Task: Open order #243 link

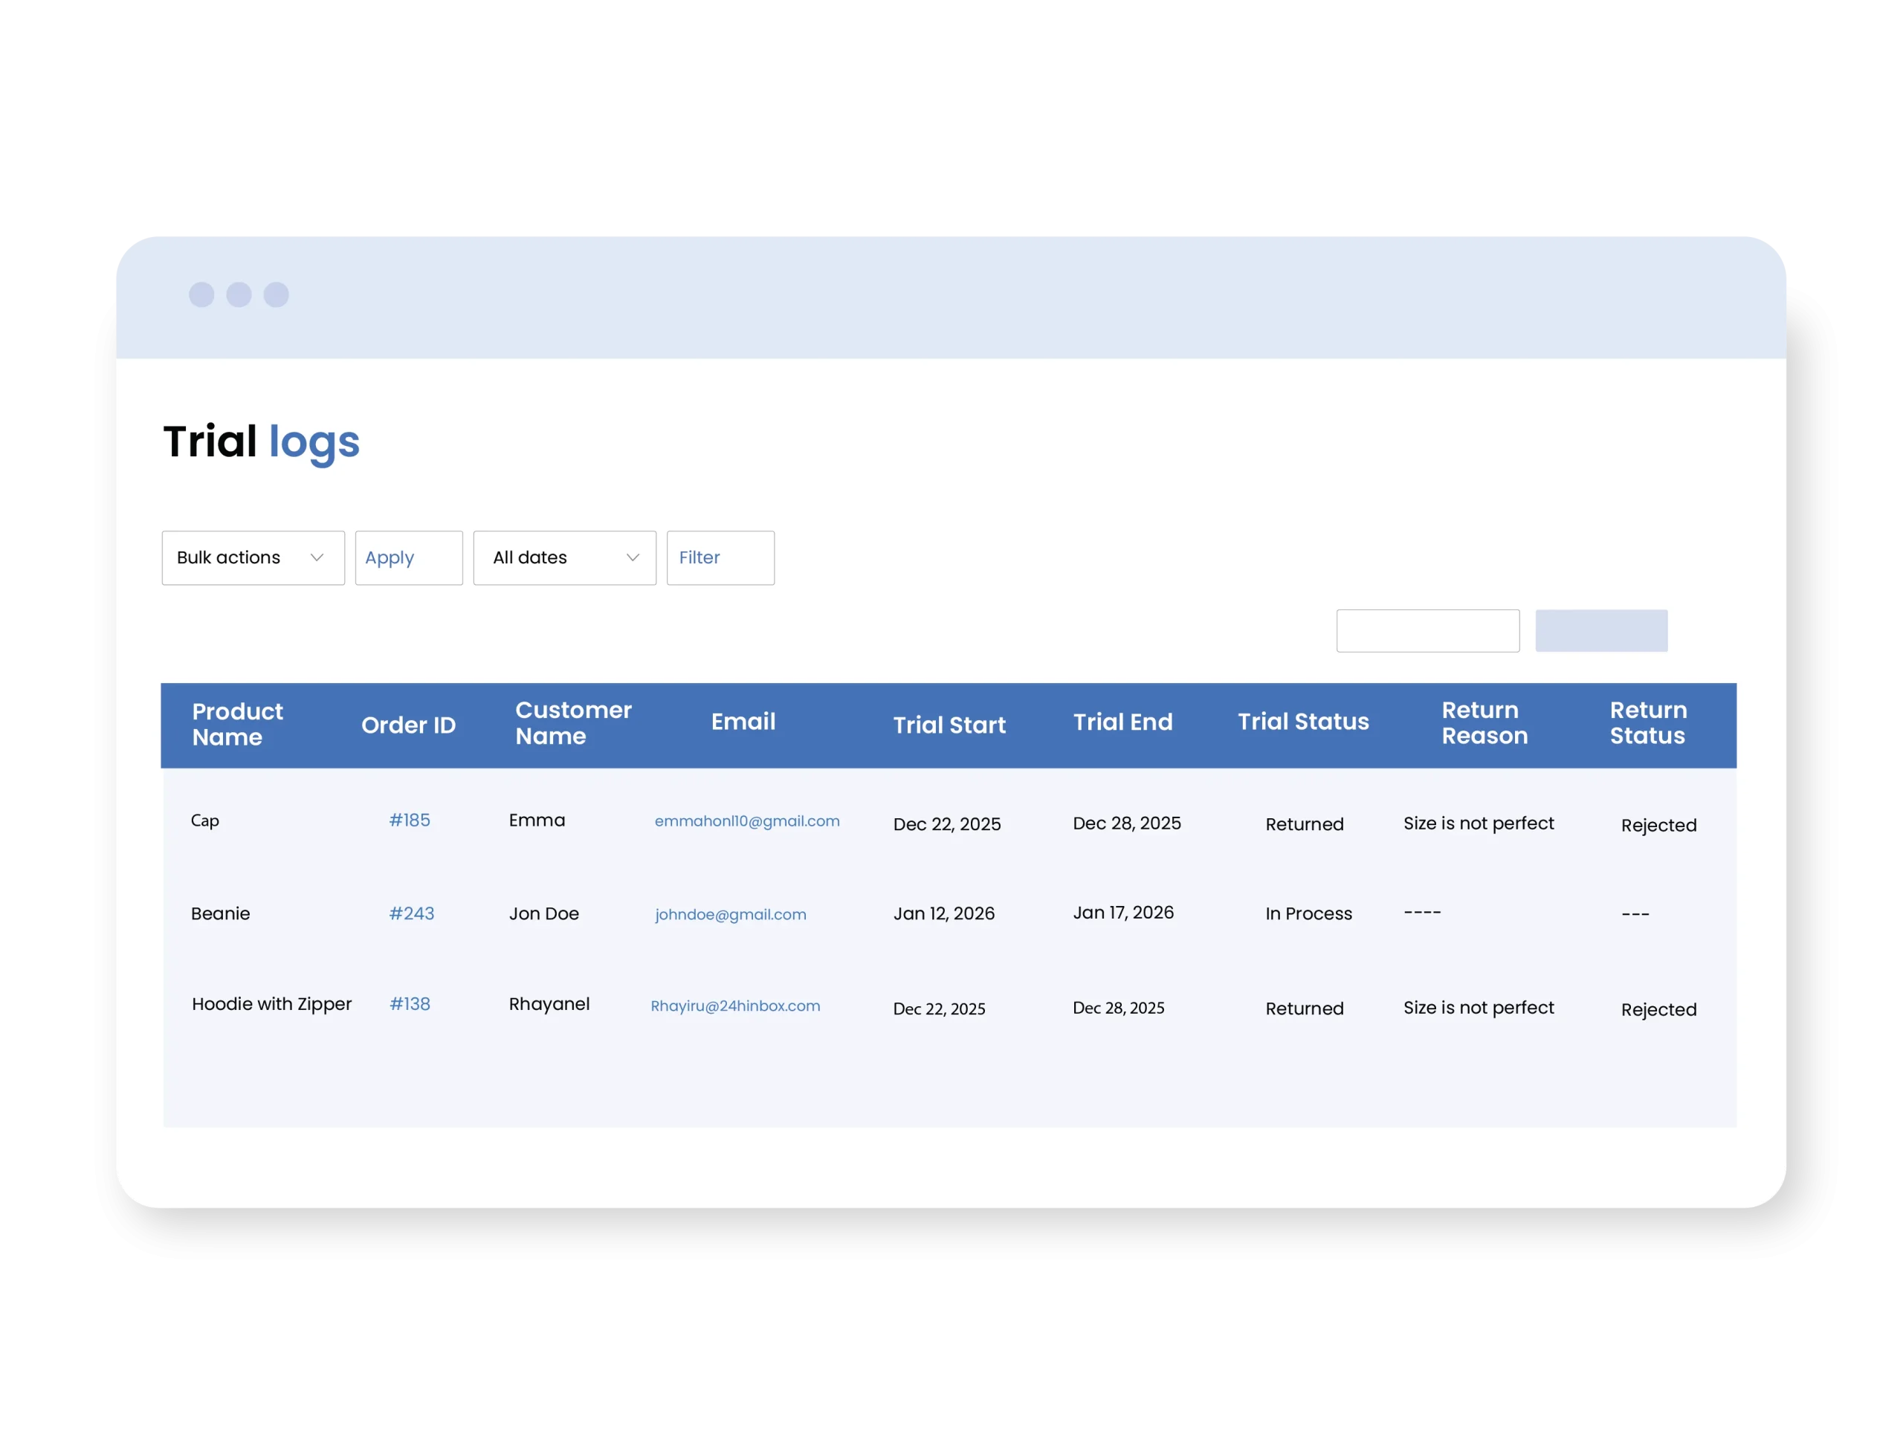Action: point(411,913)
